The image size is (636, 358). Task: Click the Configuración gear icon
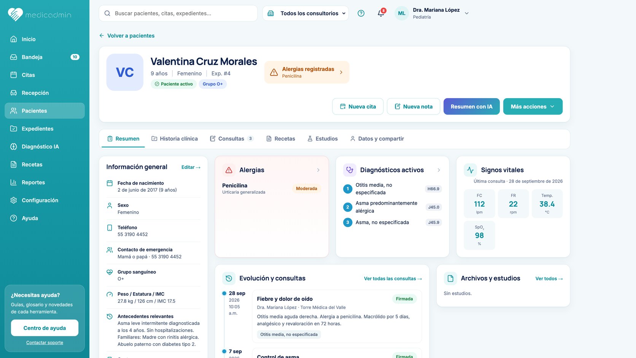(14, 200)
